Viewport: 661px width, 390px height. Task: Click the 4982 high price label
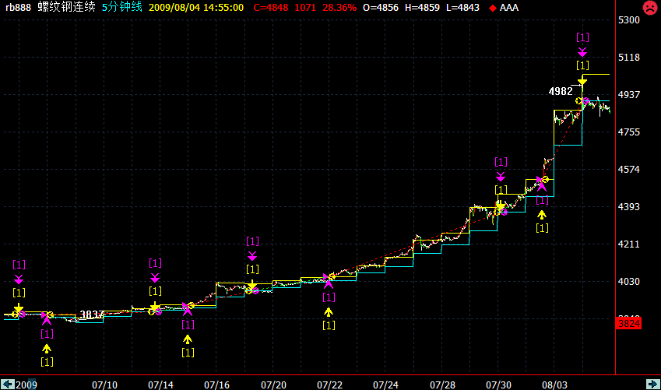click(561, 91)
